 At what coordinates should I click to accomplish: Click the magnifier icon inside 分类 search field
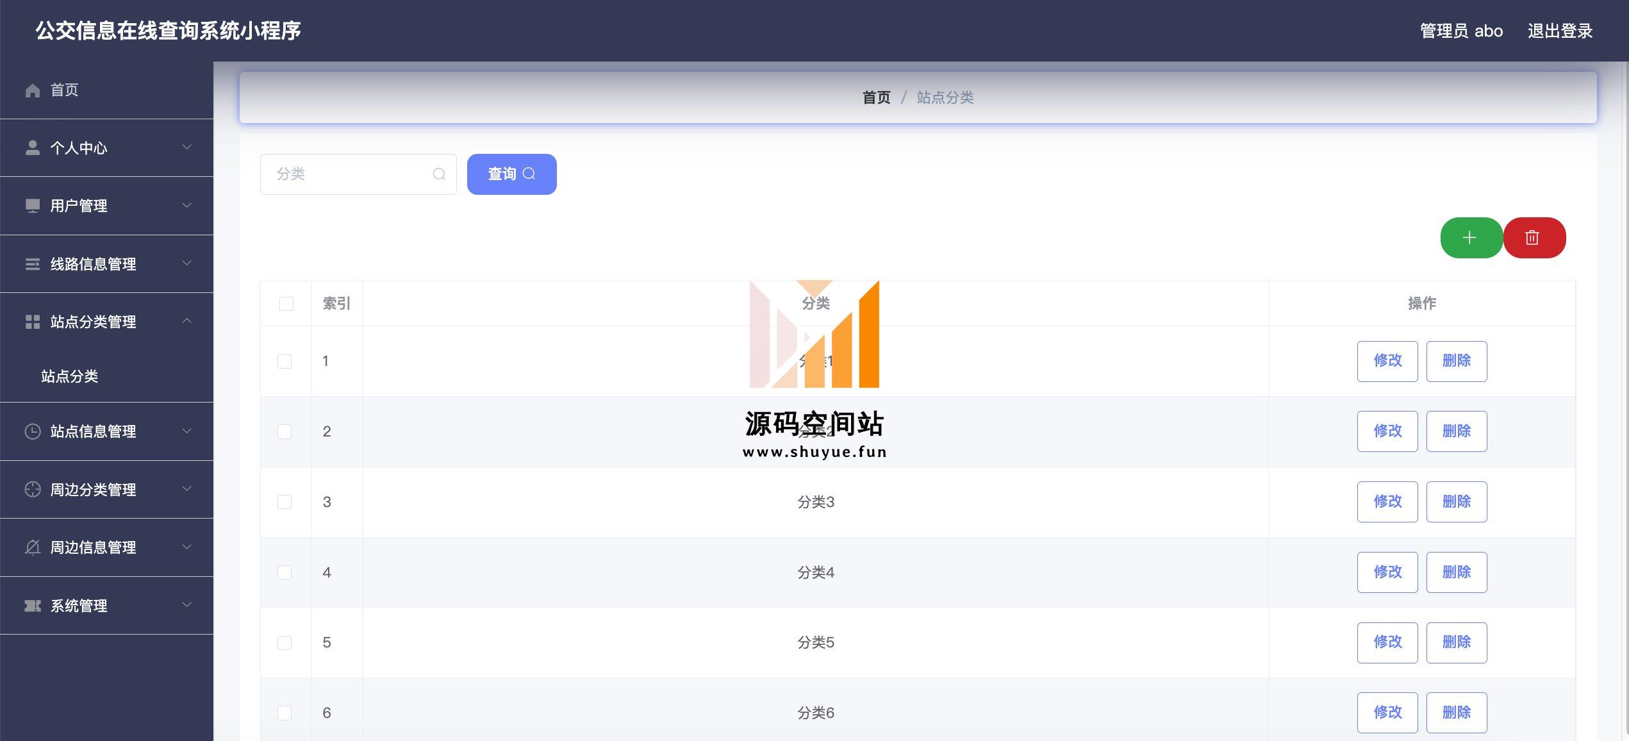click(439, 174)
